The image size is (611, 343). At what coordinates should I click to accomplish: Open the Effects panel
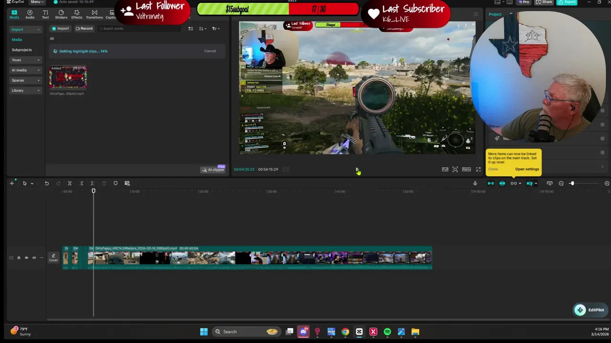pos(77,14)
